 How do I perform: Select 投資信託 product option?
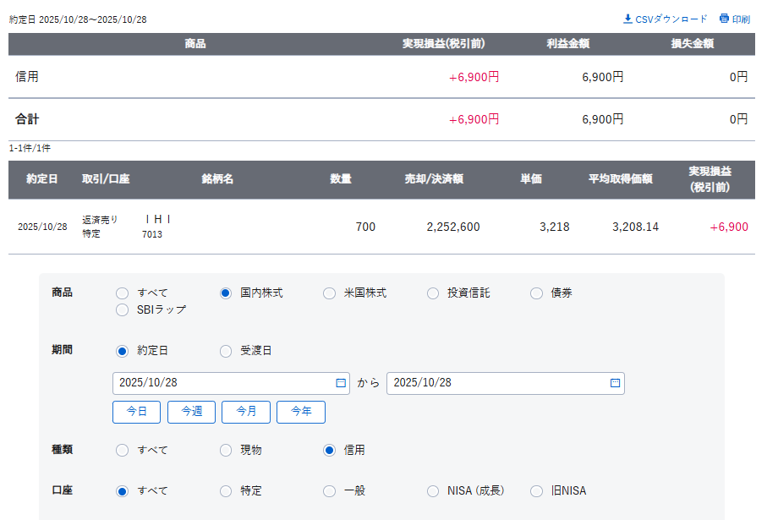(433, 293)
